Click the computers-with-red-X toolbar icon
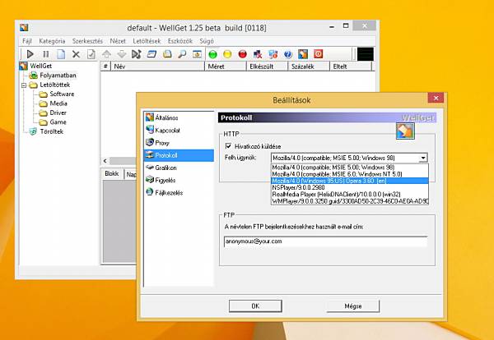Viewport: 494px width, 340px height. 258,54
